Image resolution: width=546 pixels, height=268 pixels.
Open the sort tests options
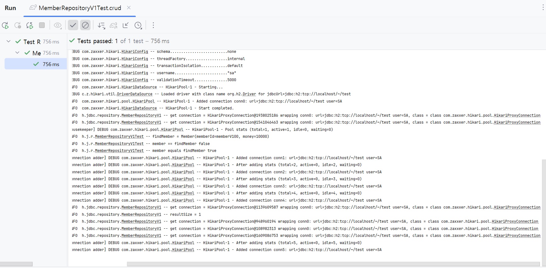pyautogui.click(x=101, y=25)
